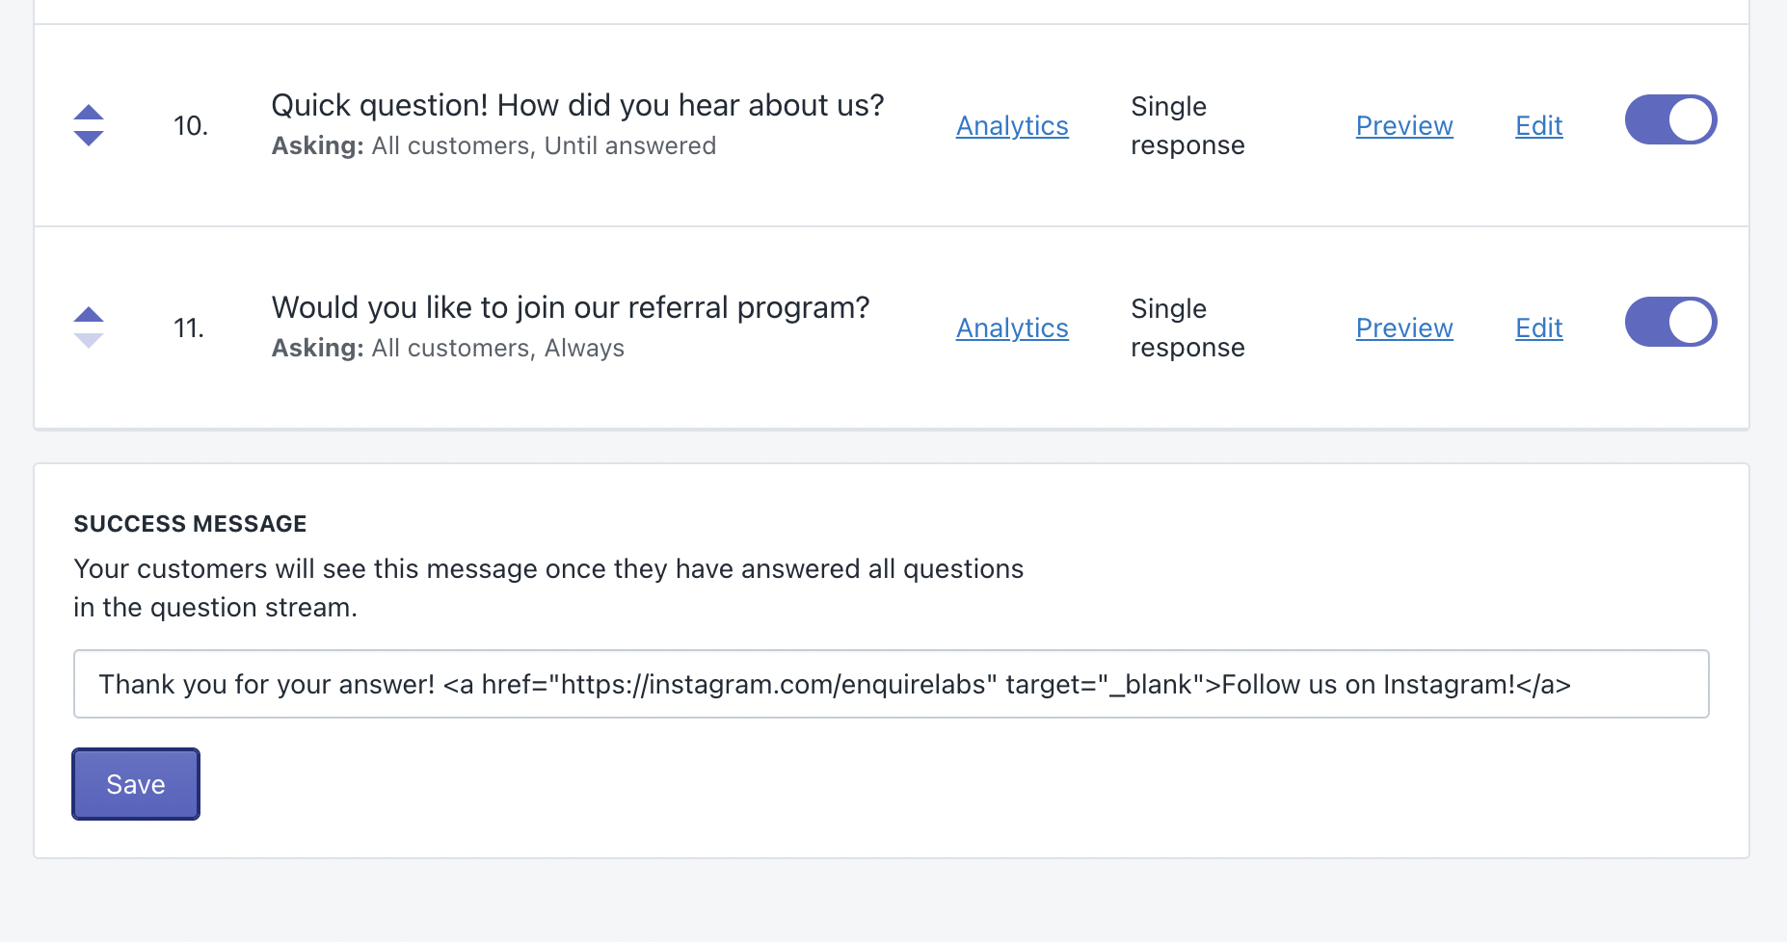Save the success message
The height and width of the screenshot is (942, 1787).
coord(136,784)
